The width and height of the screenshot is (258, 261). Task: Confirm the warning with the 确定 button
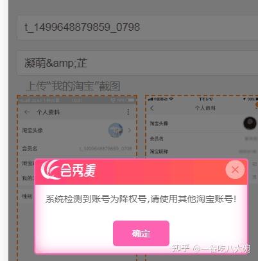[141, 233]
